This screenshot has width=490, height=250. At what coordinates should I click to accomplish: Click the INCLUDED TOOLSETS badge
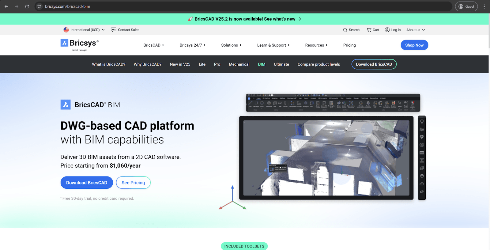click(x=244, y=246)
